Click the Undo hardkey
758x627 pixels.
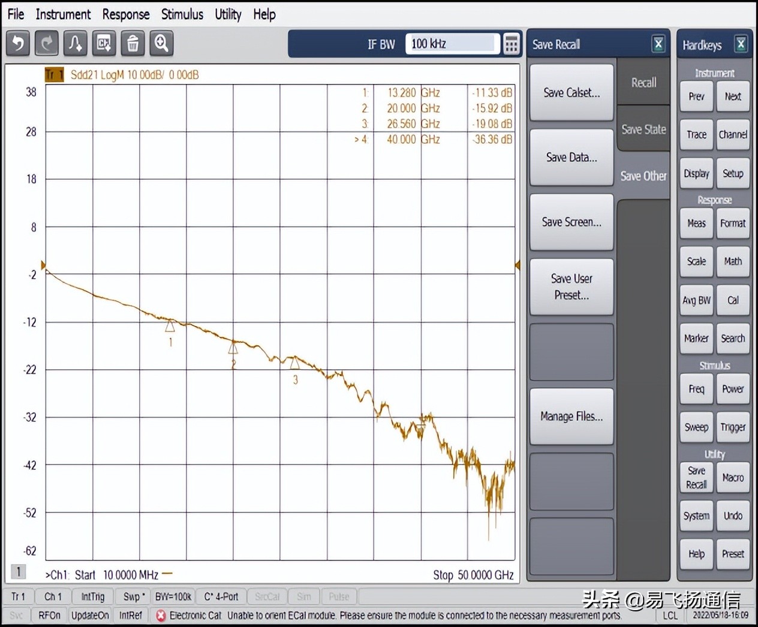tap(733, 516)
